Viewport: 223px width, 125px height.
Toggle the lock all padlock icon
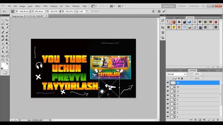pyautogui.click(x=182, y=78)
